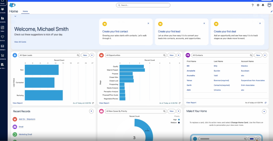Open the Marketing Email record link
The height and width of the screenshot is (141, 273).
(26, 134)
